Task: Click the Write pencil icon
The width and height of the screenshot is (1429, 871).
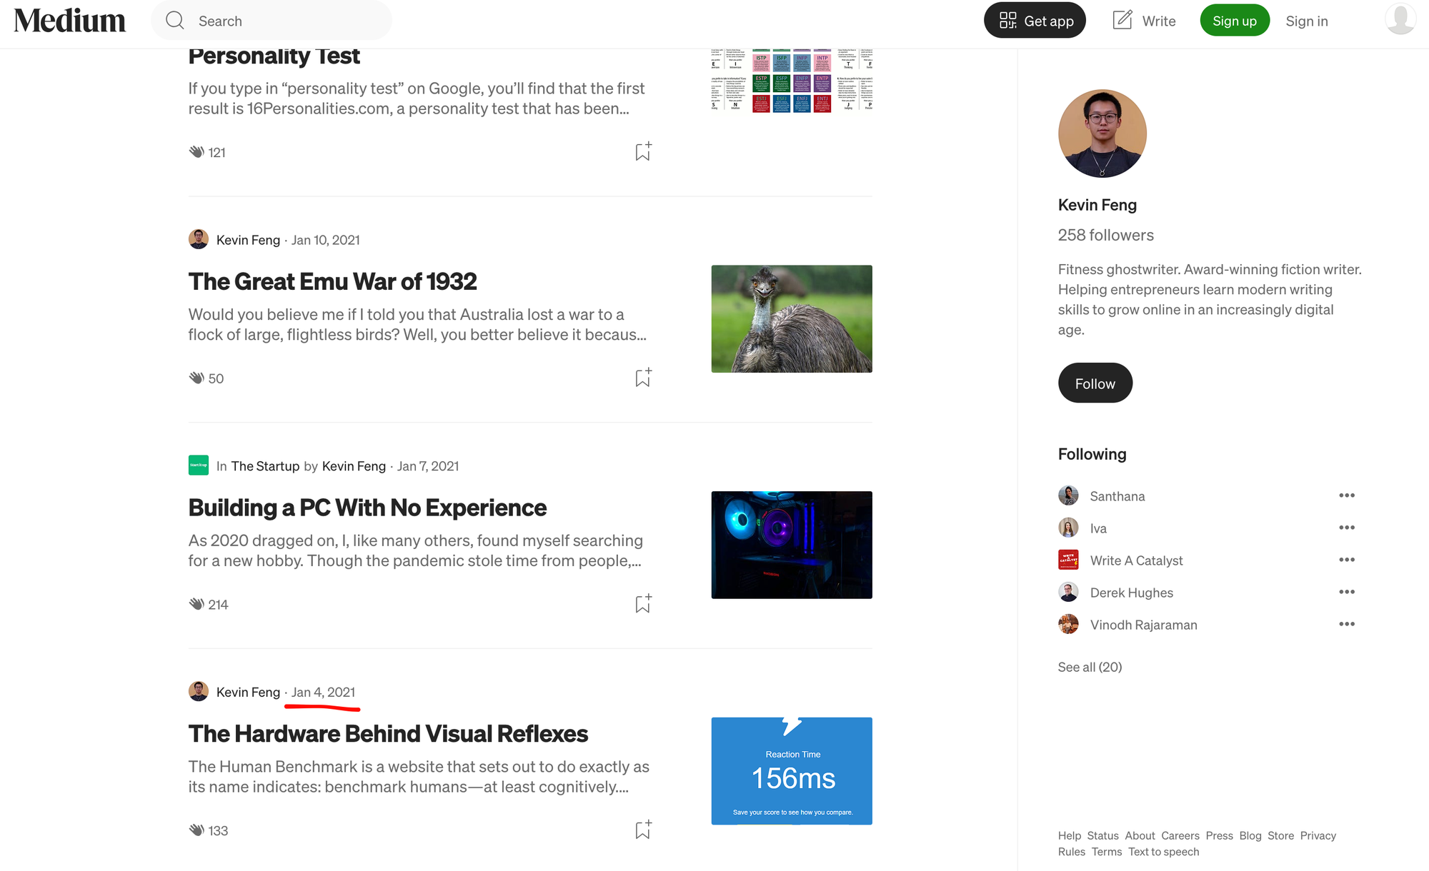Action: pos(1122,20)
